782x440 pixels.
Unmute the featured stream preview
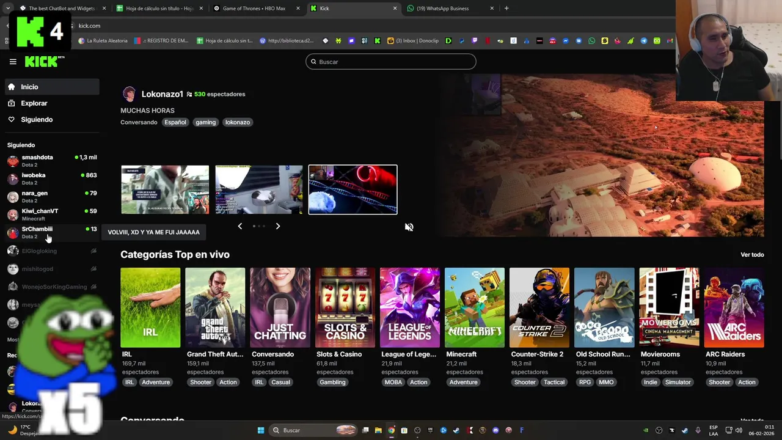click(409, 227)
